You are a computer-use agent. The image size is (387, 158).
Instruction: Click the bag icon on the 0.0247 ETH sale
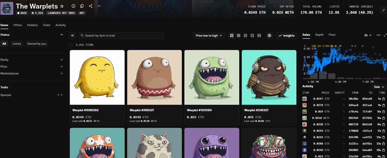tap(384, 99)
